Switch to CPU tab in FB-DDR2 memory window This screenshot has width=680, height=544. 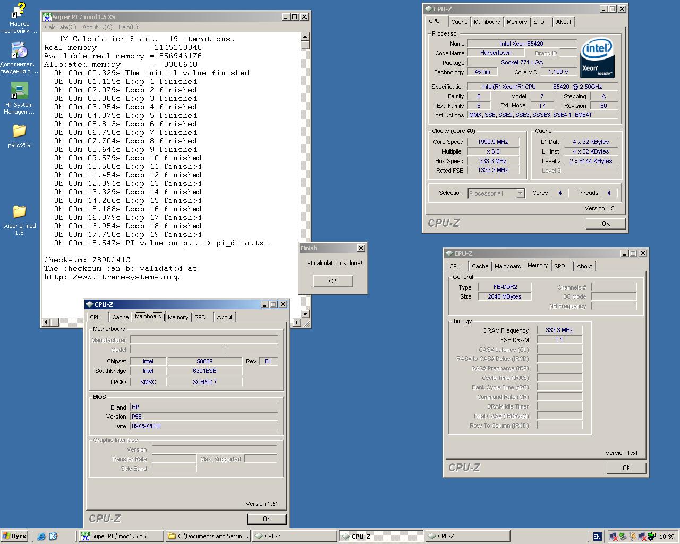pos(455,266)
